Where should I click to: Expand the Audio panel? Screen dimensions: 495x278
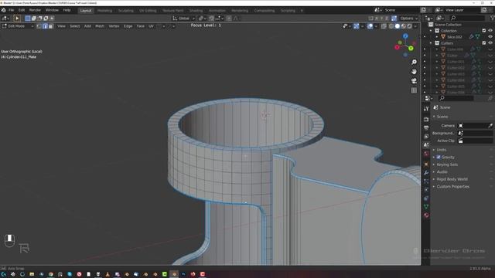click(x=442, y=171)
